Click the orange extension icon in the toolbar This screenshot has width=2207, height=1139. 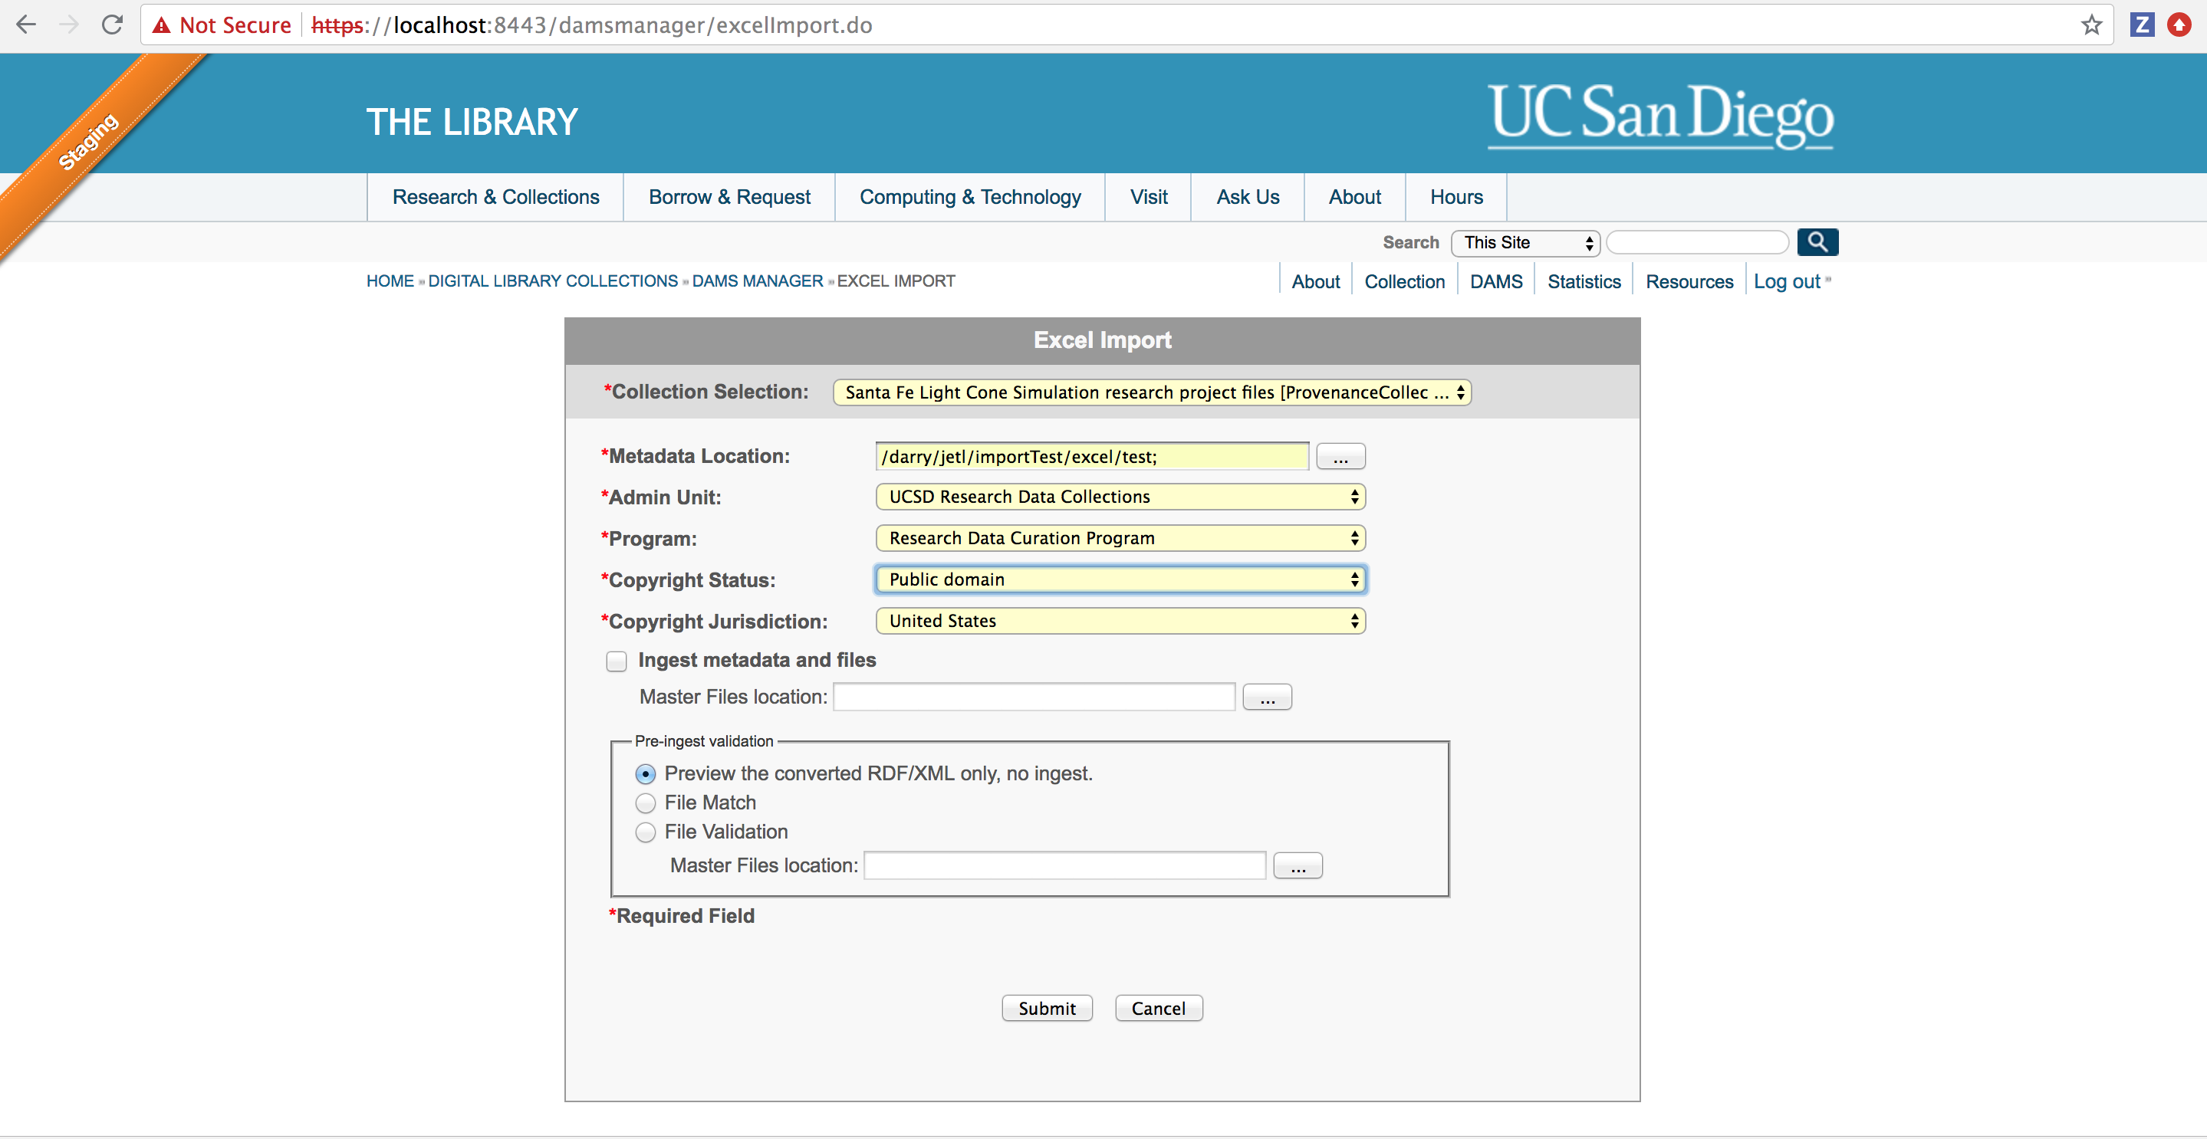point(2180,25)
